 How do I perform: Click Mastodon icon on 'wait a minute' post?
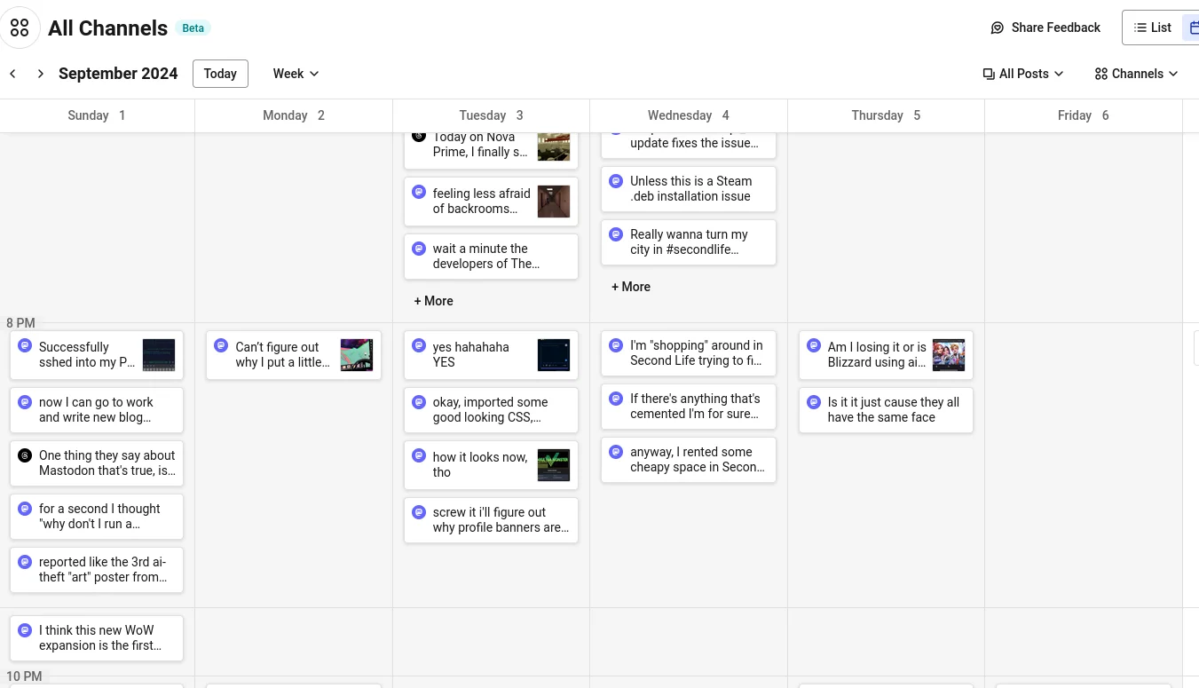(x=419, y=249)
